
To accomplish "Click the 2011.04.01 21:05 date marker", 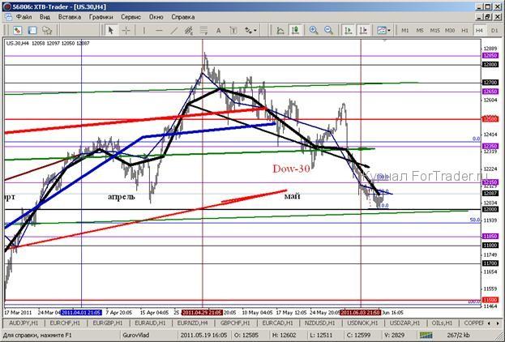I will (x=81, y=312).
